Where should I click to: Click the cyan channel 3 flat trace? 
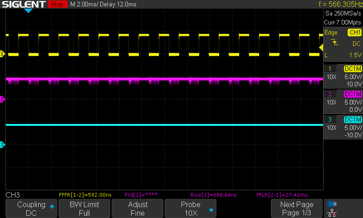coord(164,125)
